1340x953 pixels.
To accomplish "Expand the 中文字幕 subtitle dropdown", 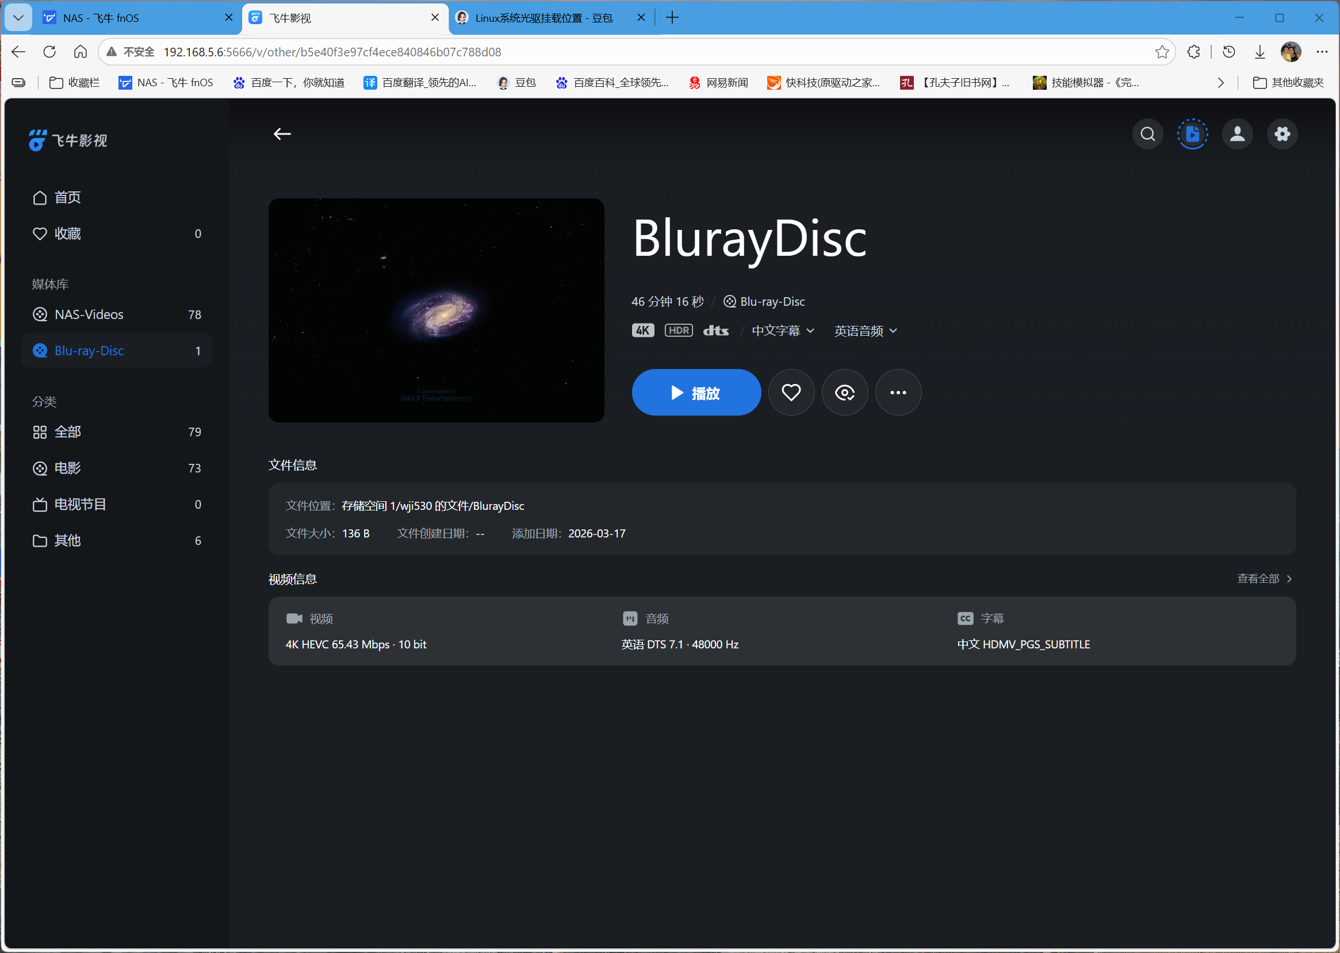I will (x=782, y=331).
